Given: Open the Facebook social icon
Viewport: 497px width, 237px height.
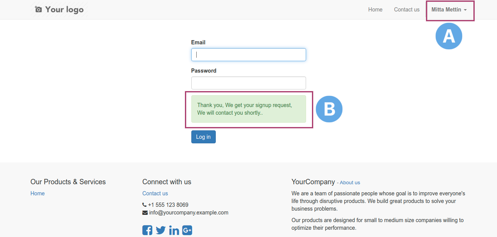Looking at the screenshot, I should point(147,230).
